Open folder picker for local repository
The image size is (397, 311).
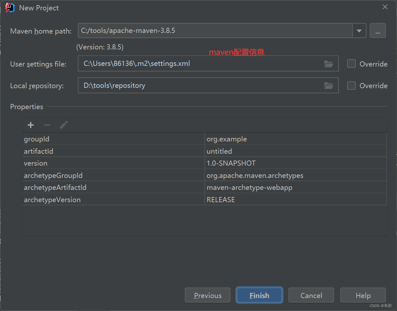click(329, 86)
